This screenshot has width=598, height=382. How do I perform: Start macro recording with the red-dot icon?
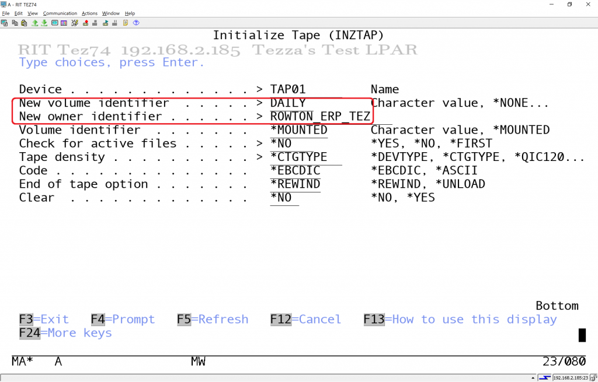point(85,23)
